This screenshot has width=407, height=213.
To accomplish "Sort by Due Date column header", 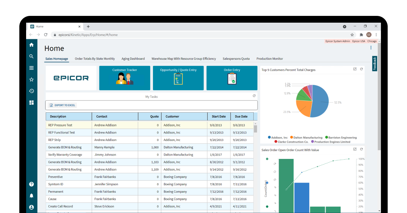I will tap(242, 117).
